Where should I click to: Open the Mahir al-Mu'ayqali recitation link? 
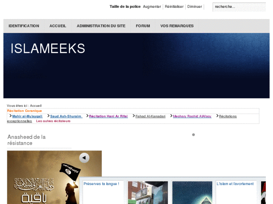pos(27,116)
